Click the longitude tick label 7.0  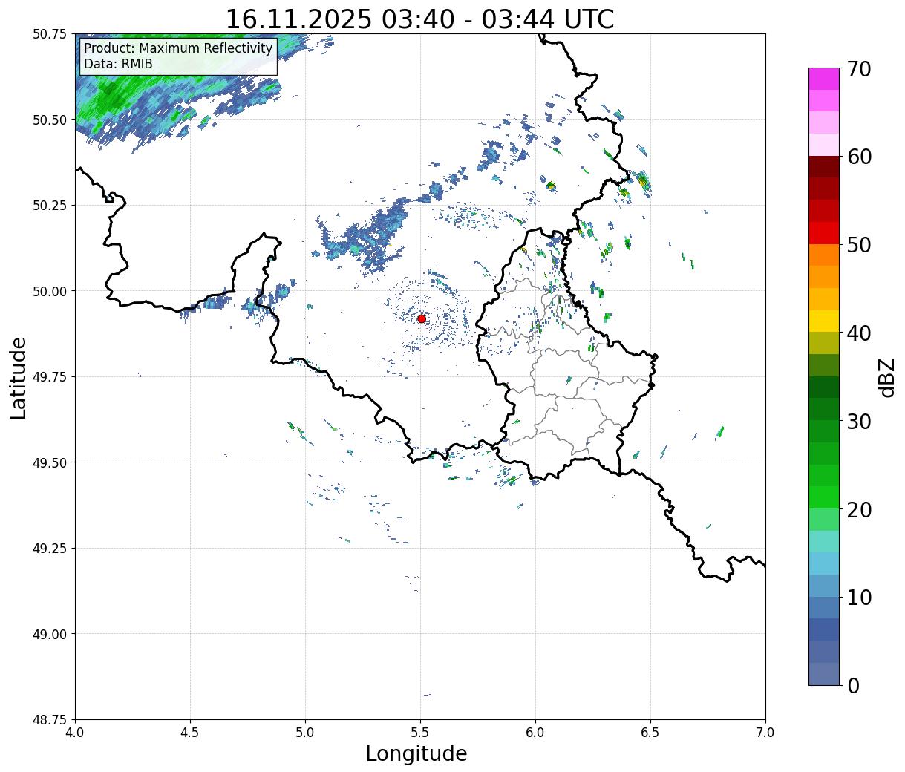(x=765, y=732)
